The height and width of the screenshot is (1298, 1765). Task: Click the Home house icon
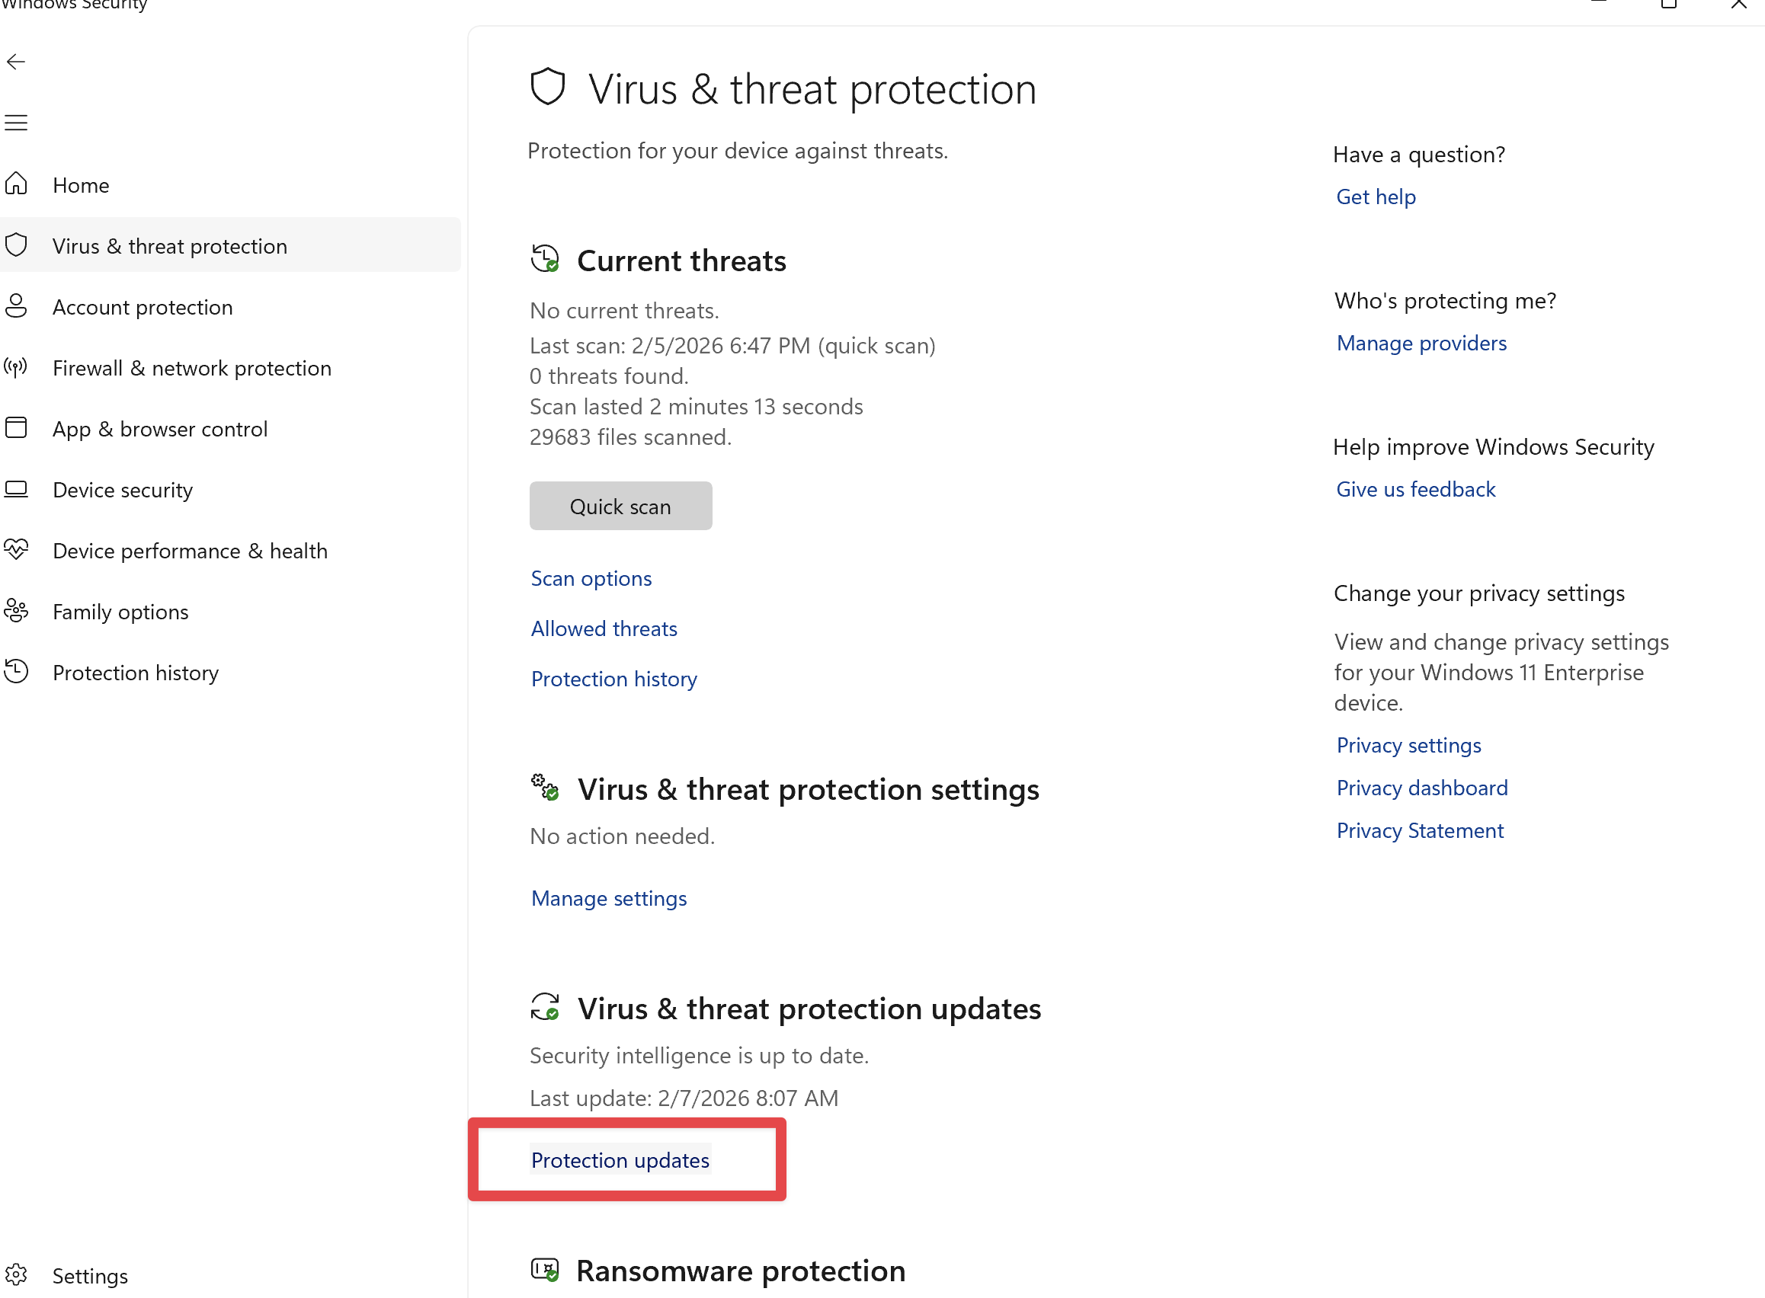tap(17, 184)
